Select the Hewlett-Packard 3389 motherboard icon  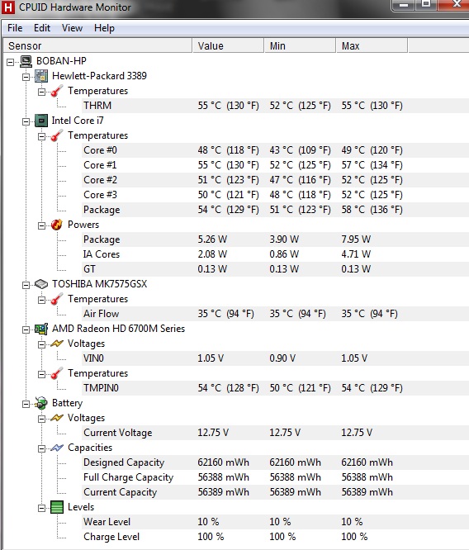click(41, 76)
